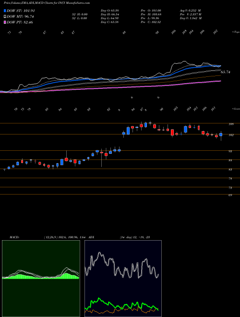Select the Pre O previous open value
Screen dimensions: 240x317
pyautogui.click(x=151, y=11)
